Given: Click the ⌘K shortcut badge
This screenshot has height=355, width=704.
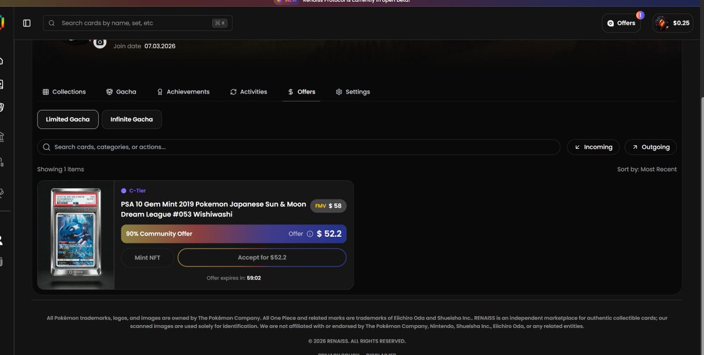Looking at the screenshot, I should 220,23.
